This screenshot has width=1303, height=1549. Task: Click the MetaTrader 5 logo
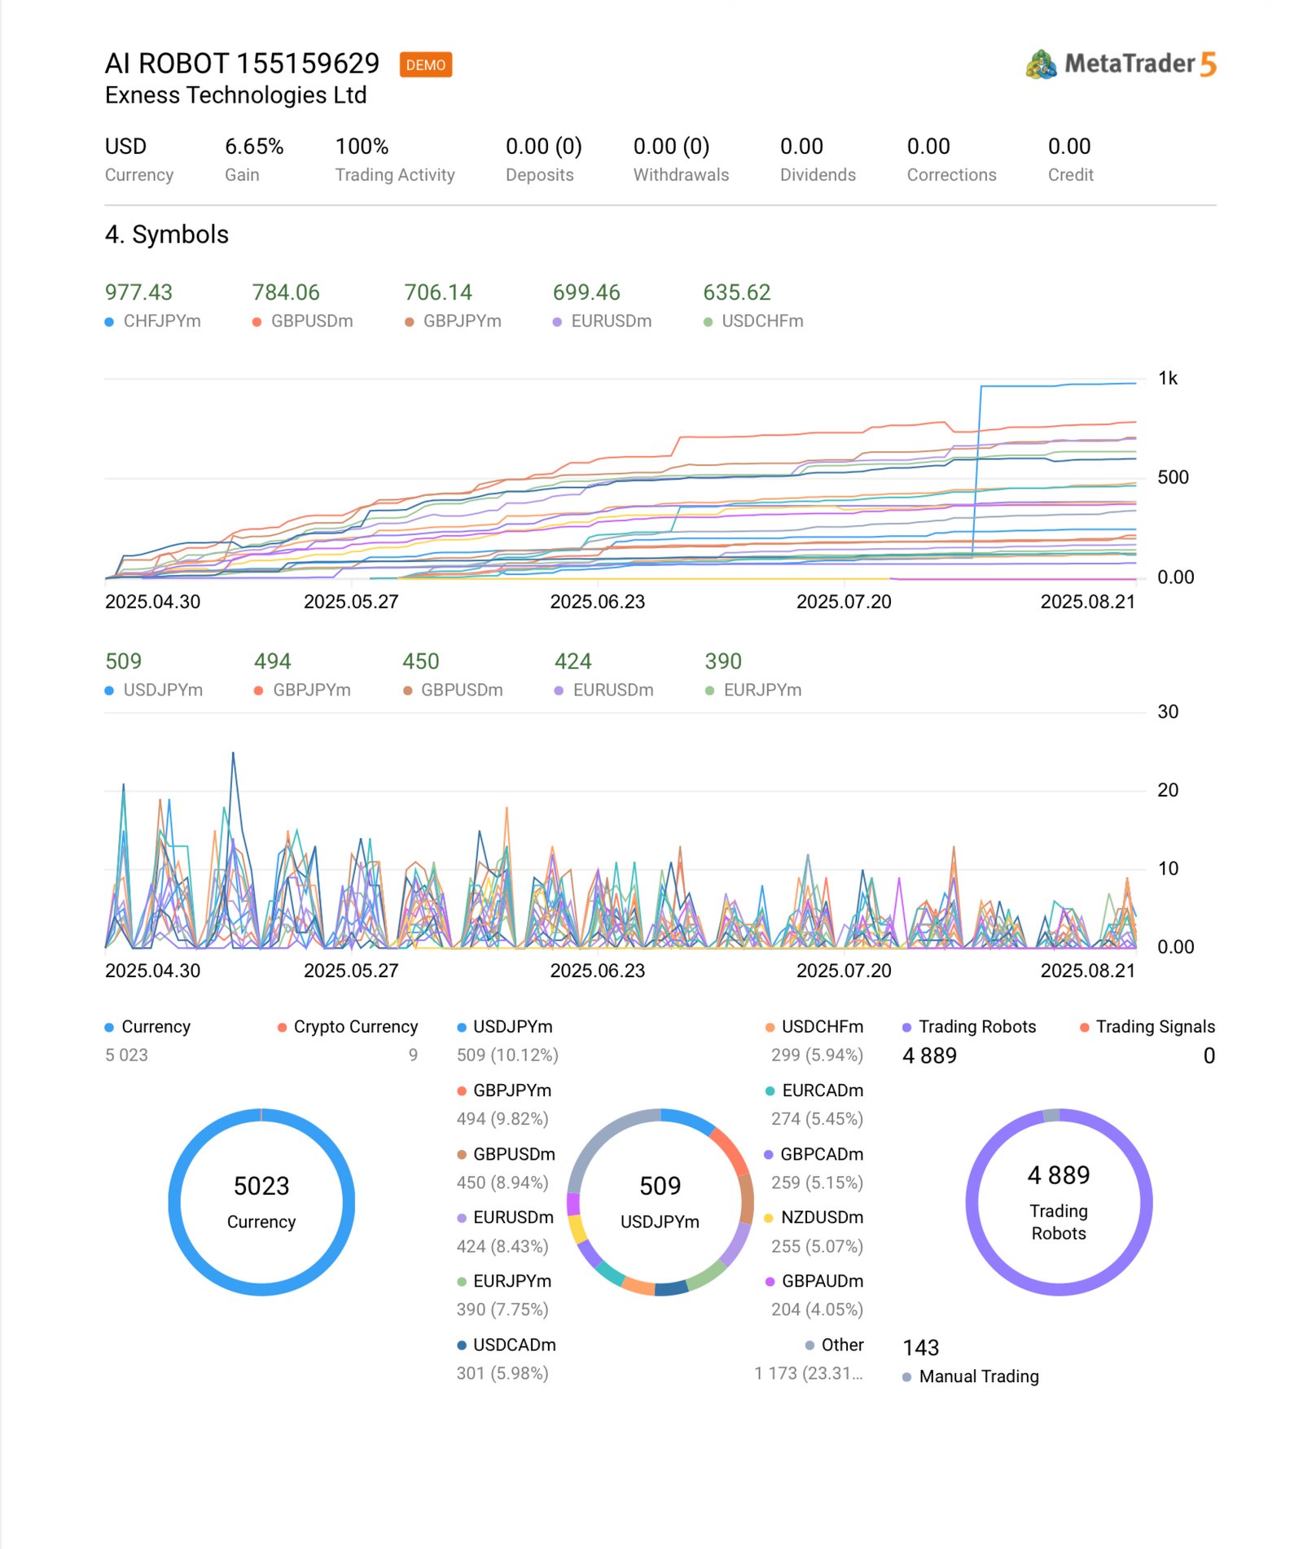tap(1120, 64)
